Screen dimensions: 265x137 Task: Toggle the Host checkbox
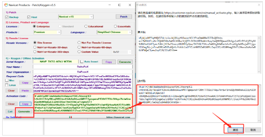click(29, 17)
